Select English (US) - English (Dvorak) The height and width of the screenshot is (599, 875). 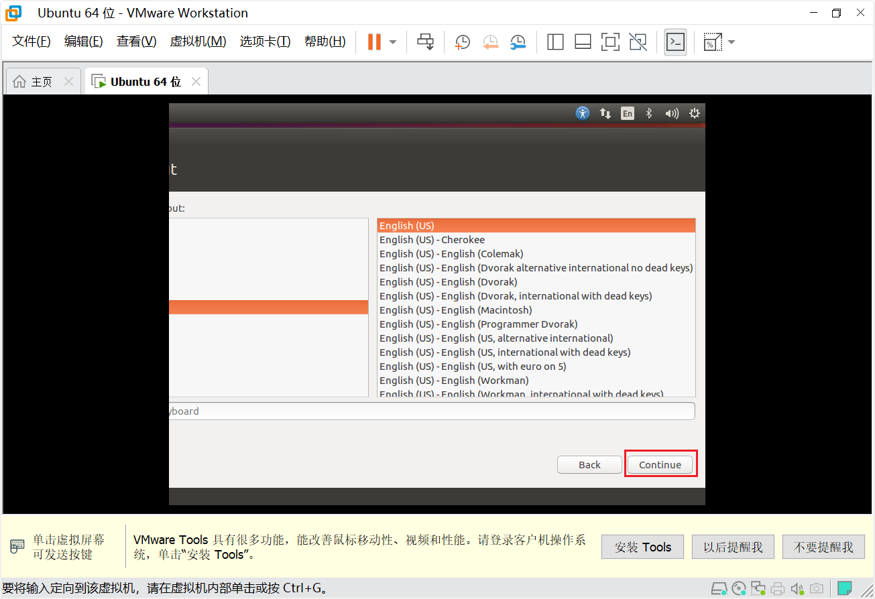pos(536,282)
